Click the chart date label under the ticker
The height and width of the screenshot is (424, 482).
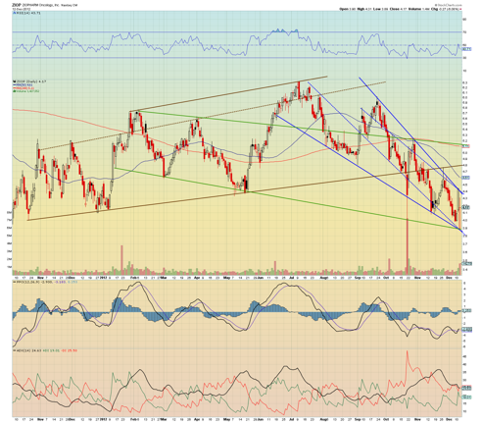[21, 9]
